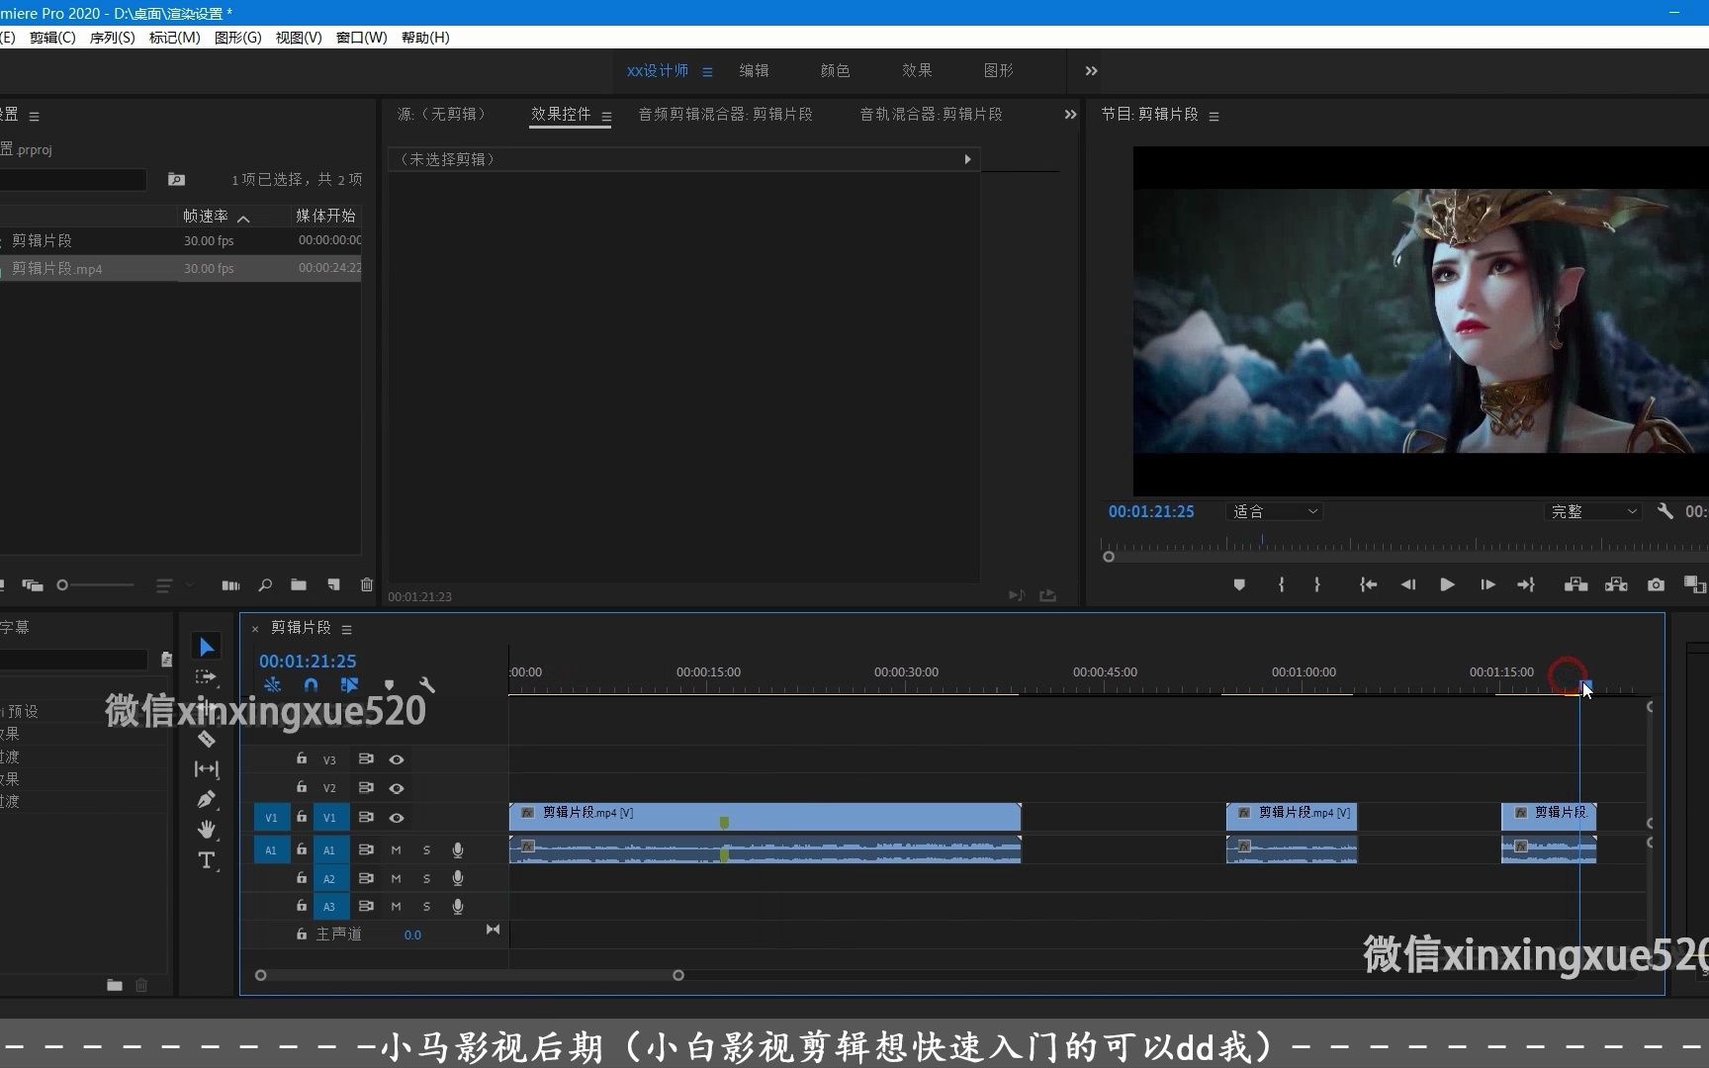Select the Type tool
The height and width of the screenshot is (1068, 1709).
click(206, 859)
